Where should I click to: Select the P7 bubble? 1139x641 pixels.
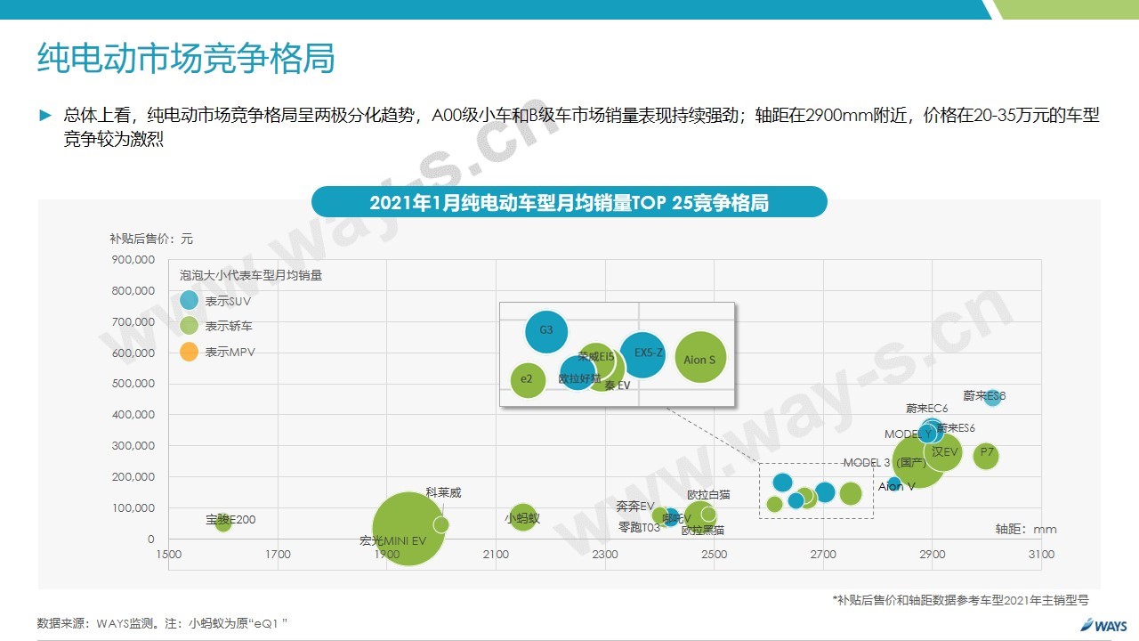986,456
